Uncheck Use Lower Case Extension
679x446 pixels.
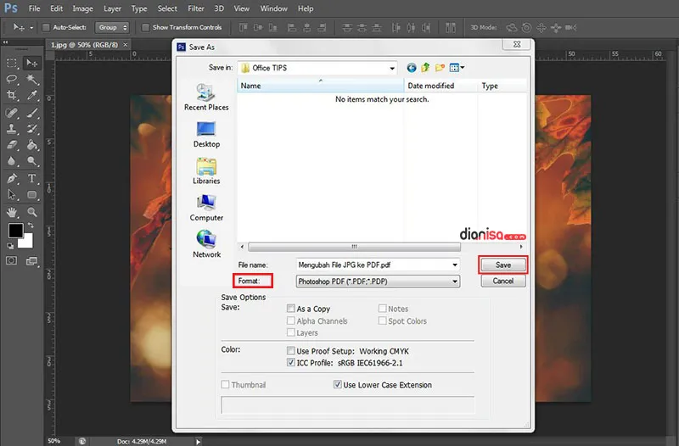click(x=337, y=384)
